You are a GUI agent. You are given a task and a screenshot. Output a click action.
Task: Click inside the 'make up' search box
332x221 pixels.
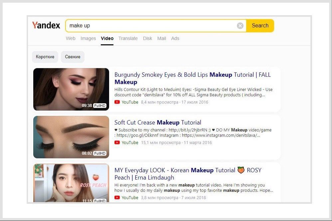pos(150,26)
